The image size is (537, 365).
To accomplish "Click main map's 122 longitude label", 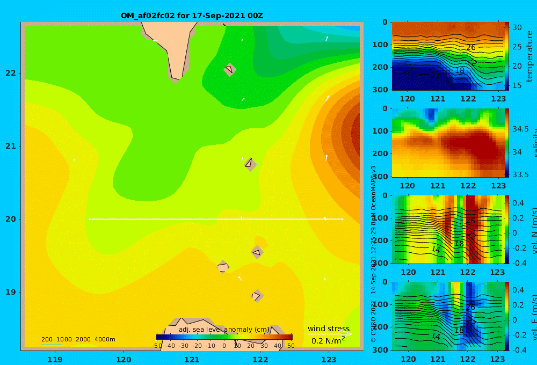I will pos(260,360).
